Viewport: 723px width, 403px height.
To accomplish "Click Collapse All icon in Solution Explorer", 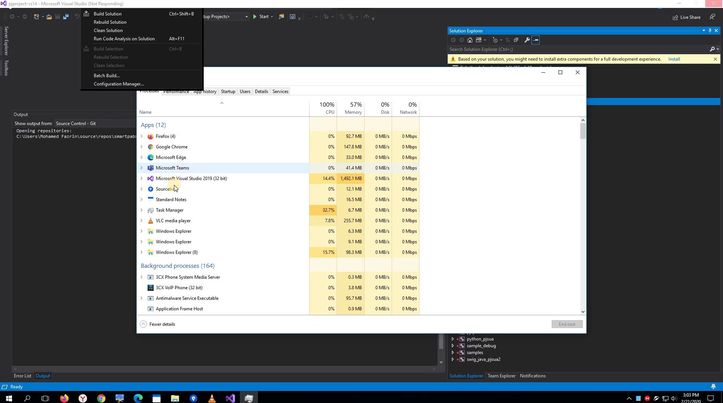I will click(x=516, y=40).
